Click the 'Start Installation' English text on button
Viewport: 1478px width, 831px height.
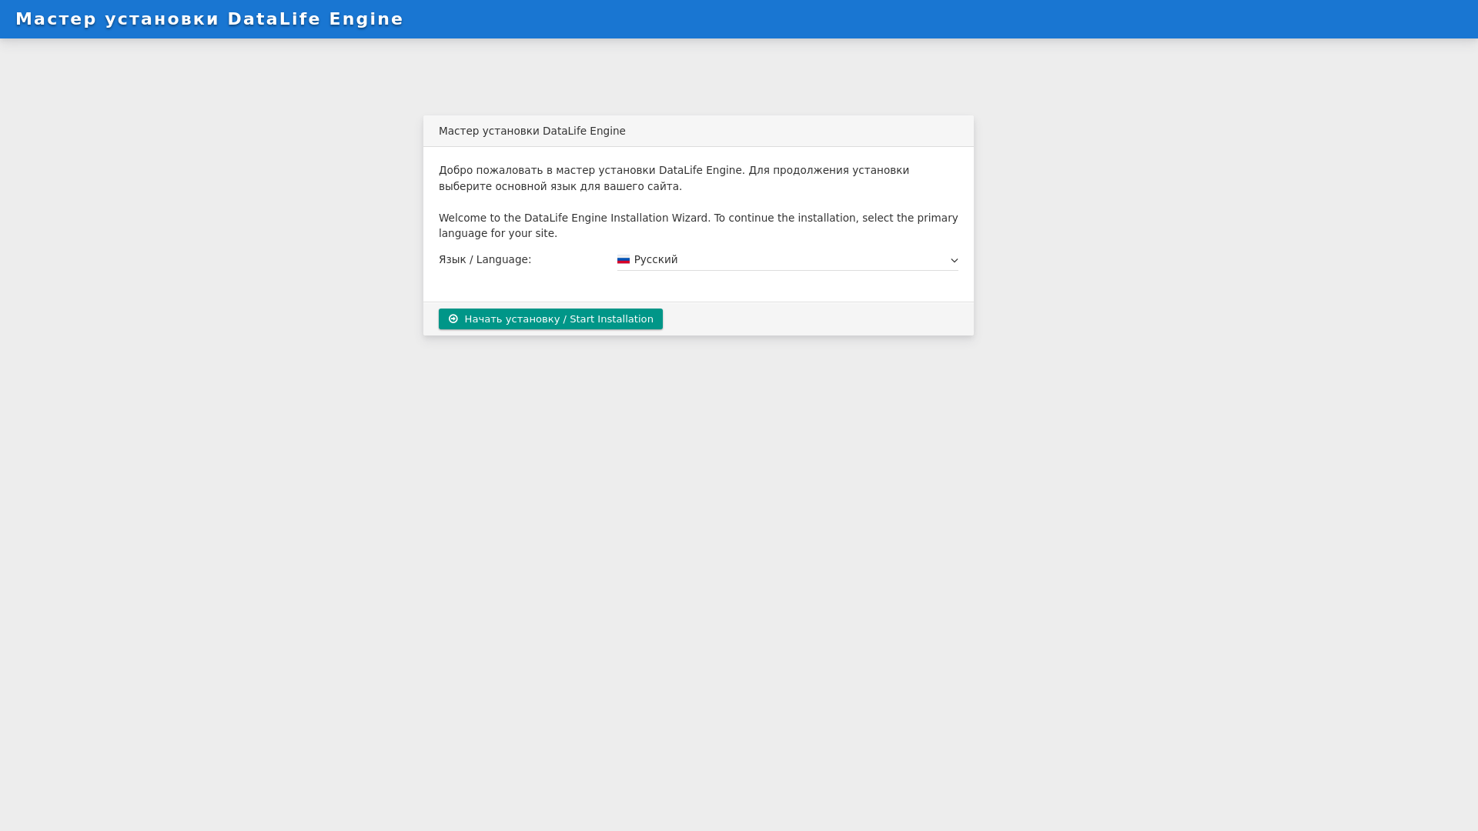point(611,319)
